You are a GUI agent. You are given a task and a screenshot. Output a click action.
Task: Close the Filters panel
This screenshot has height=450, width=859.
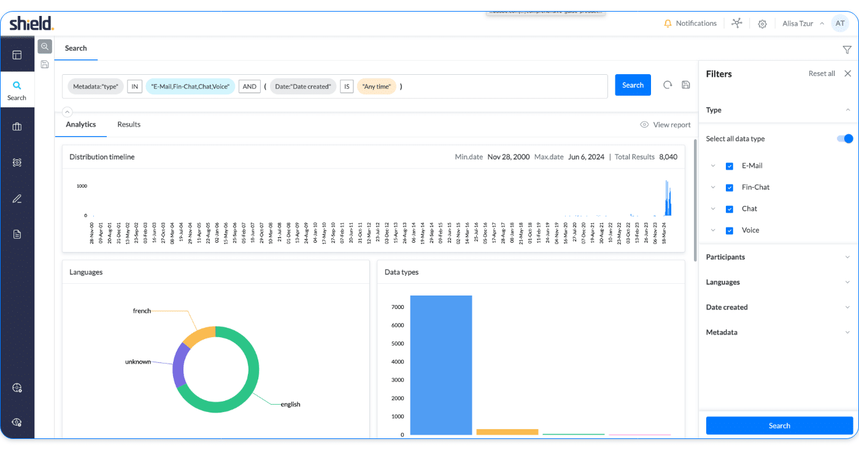click(847, 74)
